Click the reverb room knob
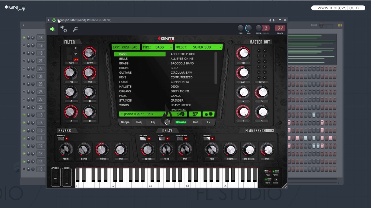371x208 pixels. 66,150
